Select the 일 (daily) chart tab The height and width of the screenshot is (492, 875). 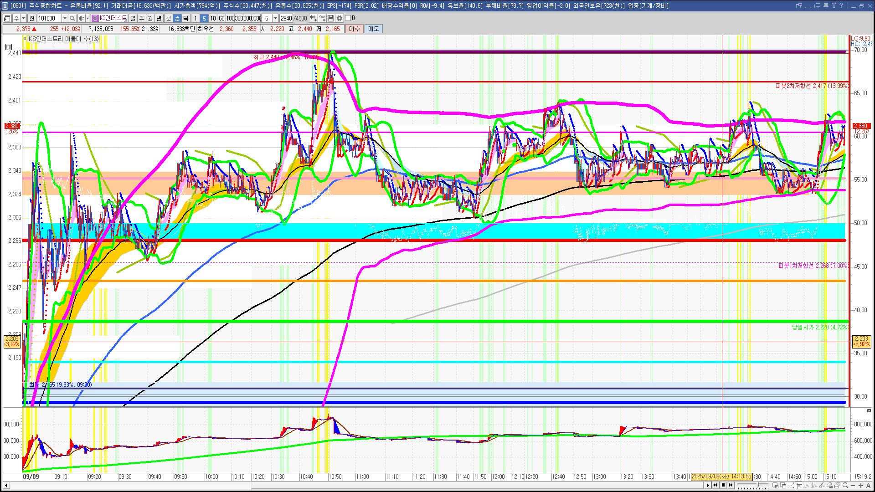coord(133,18)
